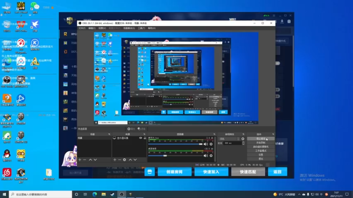Open File Explorer from the taskbar
353x198 pixels.
point(104,194)
